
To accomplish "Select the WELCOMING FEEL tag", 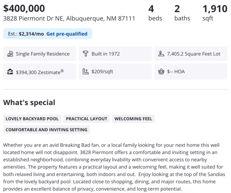I will [x=133, y=119].
